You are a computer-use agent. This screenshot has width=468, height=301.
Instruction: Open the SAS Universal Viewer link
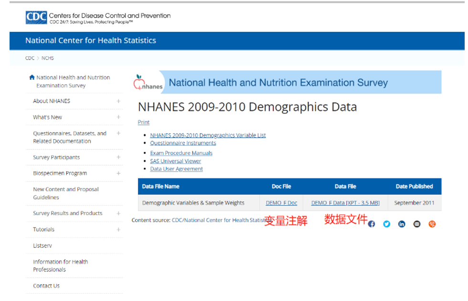[x=177, y=161]
